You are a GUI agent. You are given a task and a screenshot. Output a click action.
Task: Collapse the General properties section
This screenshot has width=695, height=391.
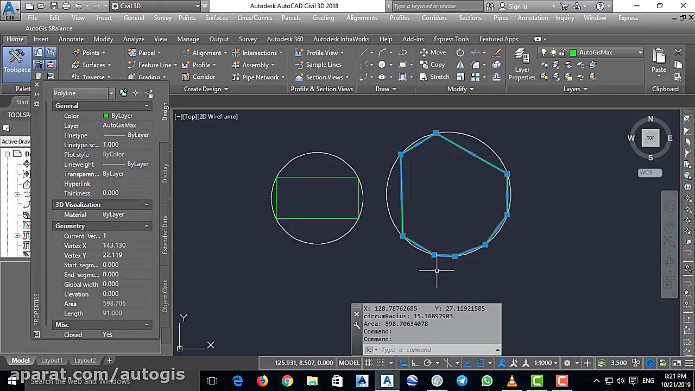[146, 106]
